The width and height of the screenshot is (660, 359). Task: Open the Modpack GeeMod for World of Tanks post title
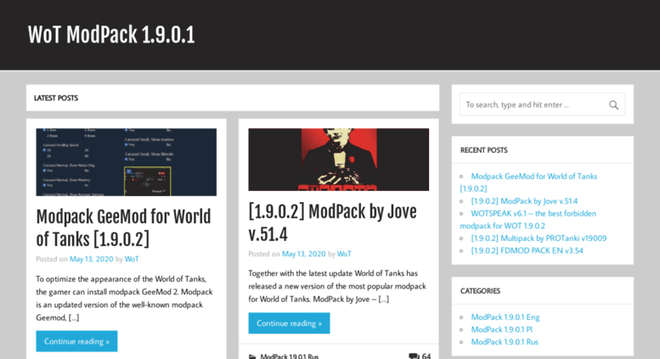tap(123, 227)
